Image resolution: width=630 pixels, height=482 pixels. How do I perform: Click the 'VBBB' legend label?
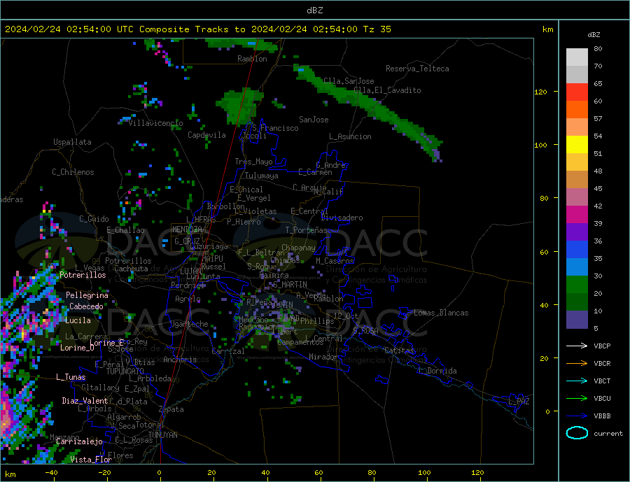[602, 416]
